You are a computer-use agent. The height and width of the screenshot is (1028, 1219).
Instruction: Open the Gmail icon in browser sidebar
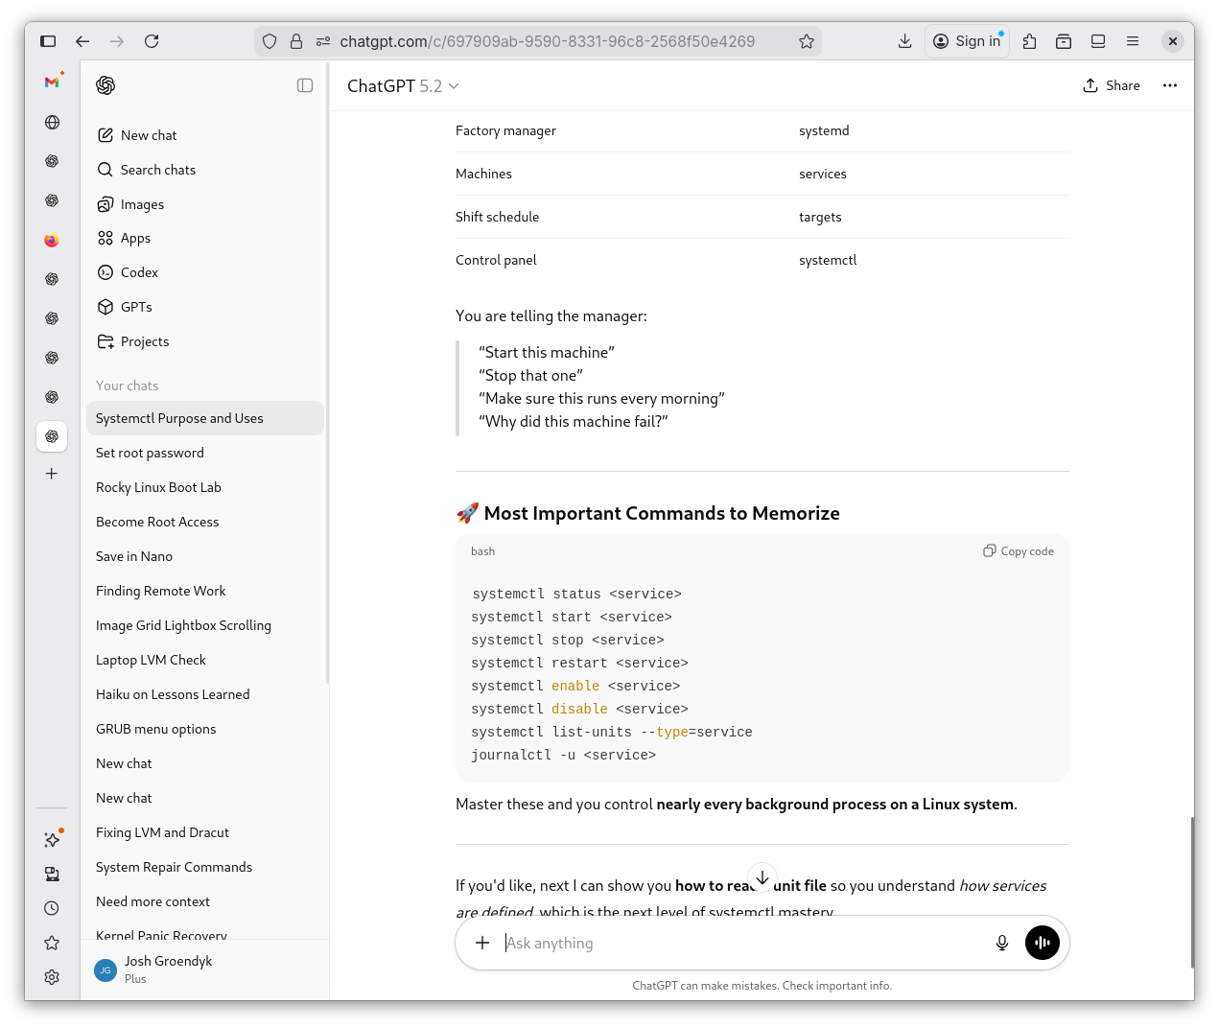pos(52,82)
